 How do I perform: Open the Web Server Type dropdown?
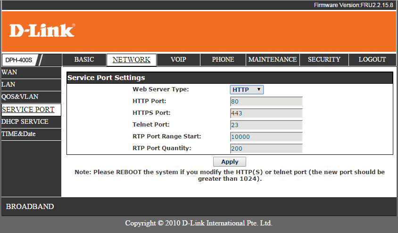[x=247, y=89]
